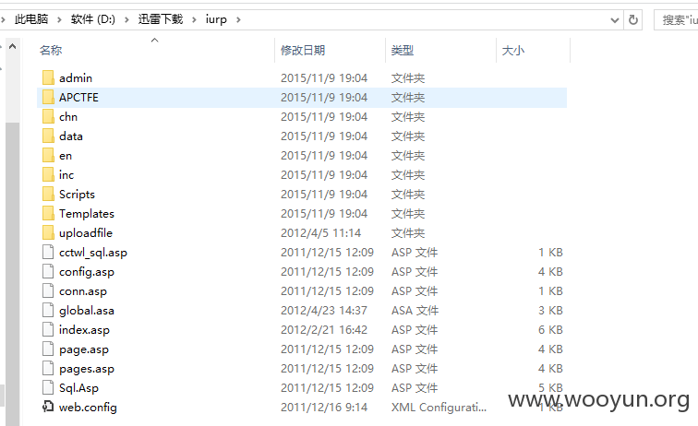Select the file name conn.asp
698x426 pixels.
pos(83,290)
